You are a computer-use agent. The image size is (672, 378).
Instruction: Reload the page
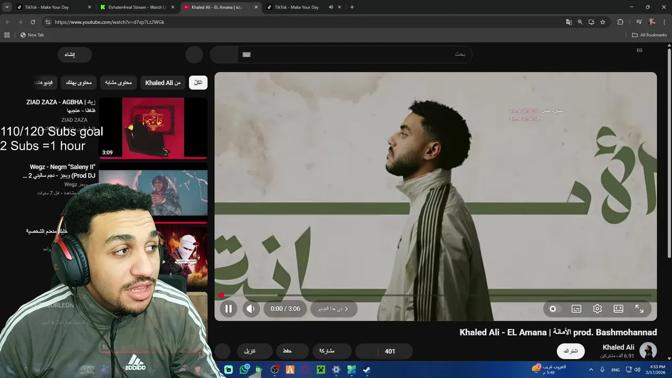click(33, 22)
